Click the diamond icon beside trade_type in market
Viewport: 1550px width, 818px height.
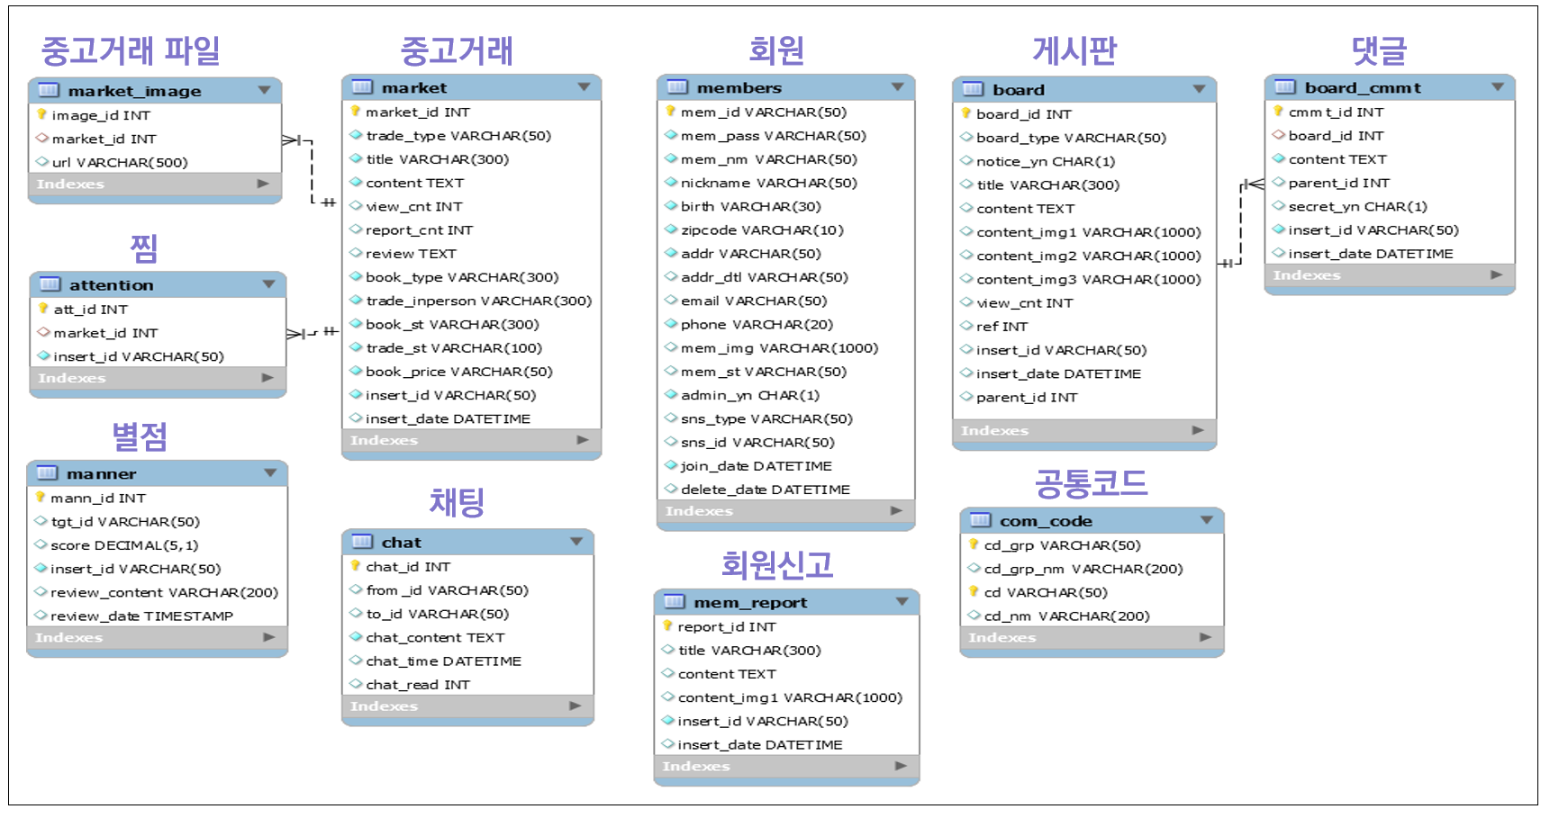[x=357, y=136]
